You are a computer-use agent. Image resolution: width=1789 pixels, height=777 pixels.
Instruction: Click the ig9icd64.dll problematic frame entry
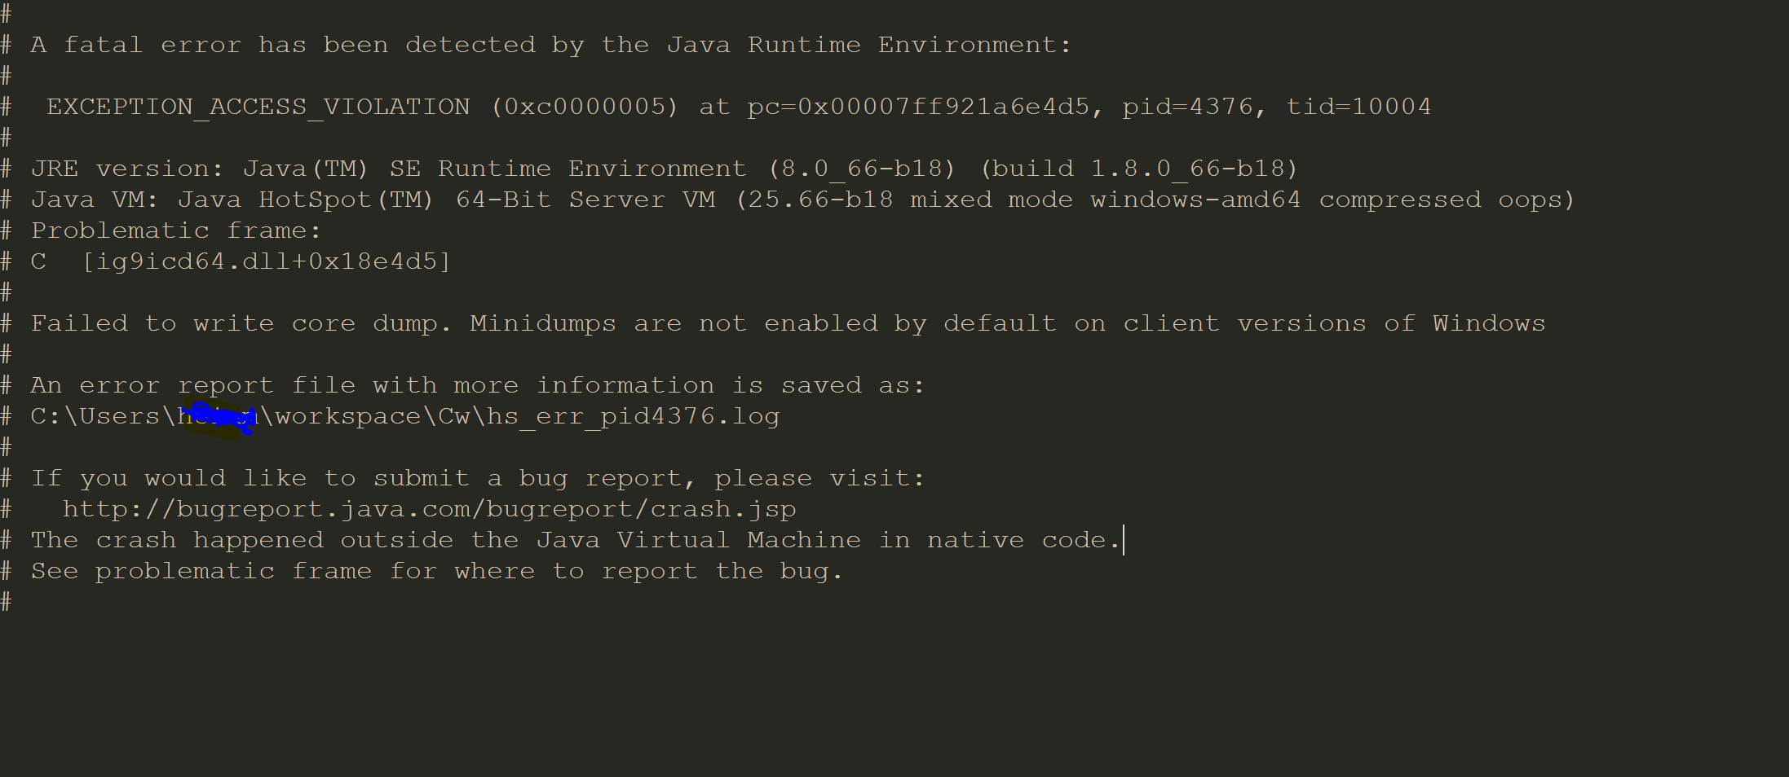point(266,261)
